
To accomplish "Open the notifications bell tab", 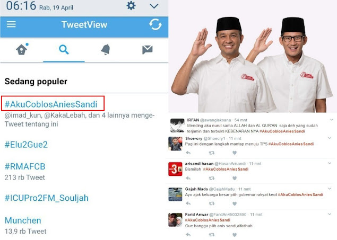I will point(106,50).
